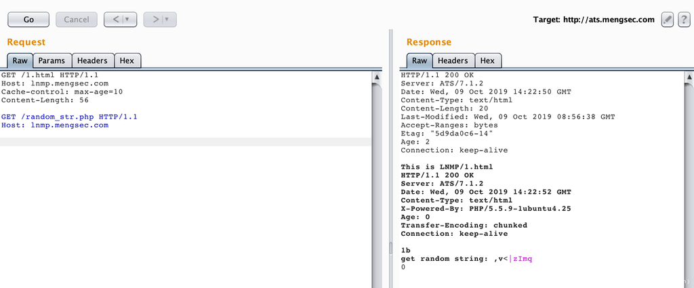Switch to request Params tab
The width and height of the screenshot is (694, 288).
52,61
